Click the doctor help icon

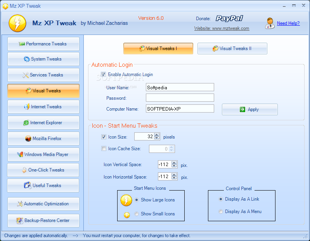[270, 23]
